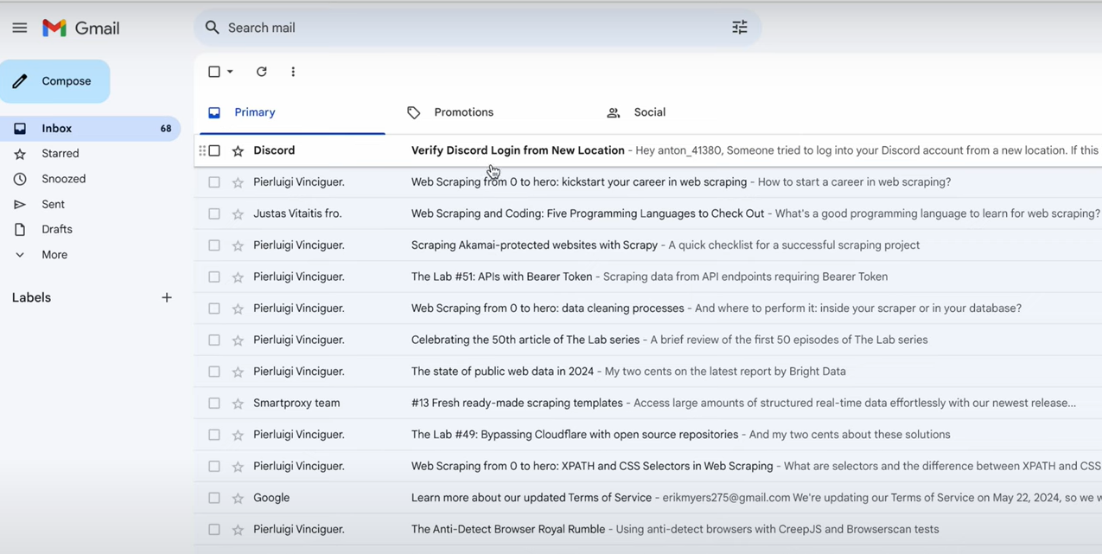Star The Lab #49 Cloudflare email

[x=238, y=435]
